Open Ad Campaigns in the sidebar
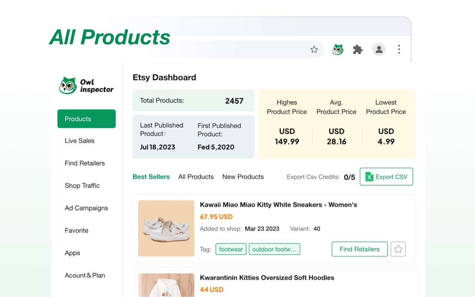Screen dimensions: 475x297 click(x=86, y=208)
